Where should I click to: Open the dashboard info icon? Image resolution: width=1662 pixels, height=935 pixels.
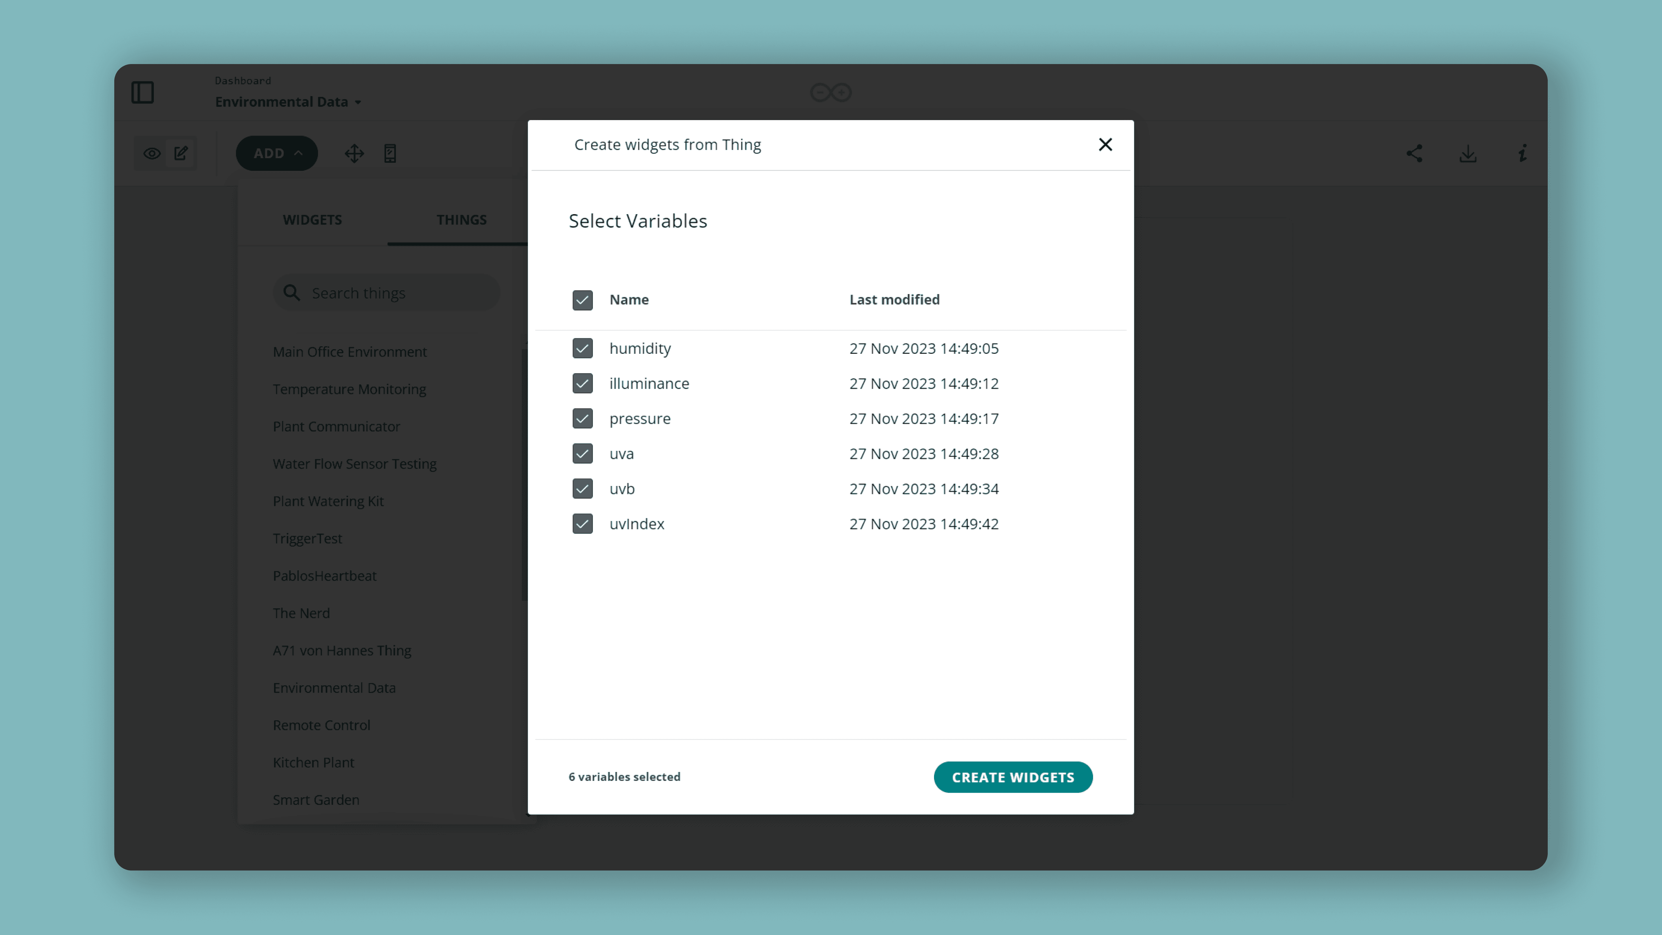click(x=1522, y=154)
